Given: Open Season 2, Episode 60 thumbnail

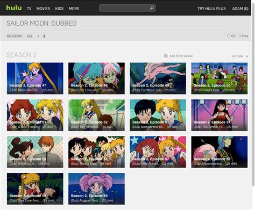Looking at the screenshot, I should tap(96, 189).
